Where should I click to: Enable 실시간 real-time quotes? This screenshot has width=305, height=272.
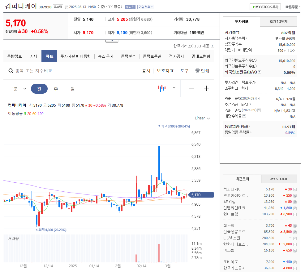click(x=130, y=6)
